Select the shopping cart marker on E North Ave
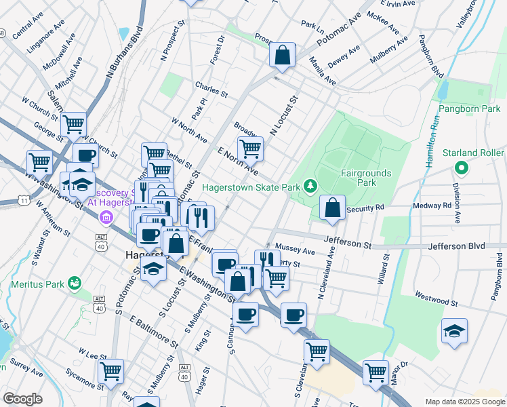The width and height of the screenshot is (507, 407). pyautogui.click(x=250, y=150)
